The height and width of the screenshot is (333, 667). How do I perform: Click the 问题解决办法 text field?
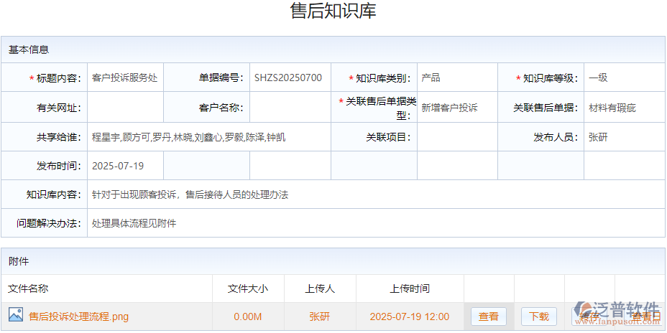click(x=374, y=223)
